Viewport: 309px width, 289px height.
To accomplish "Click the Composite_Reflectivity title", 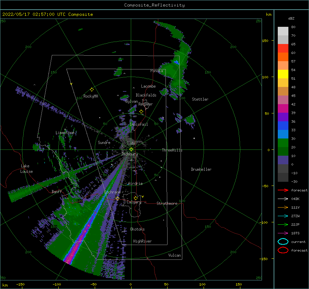I will click(x=154, y=5).
